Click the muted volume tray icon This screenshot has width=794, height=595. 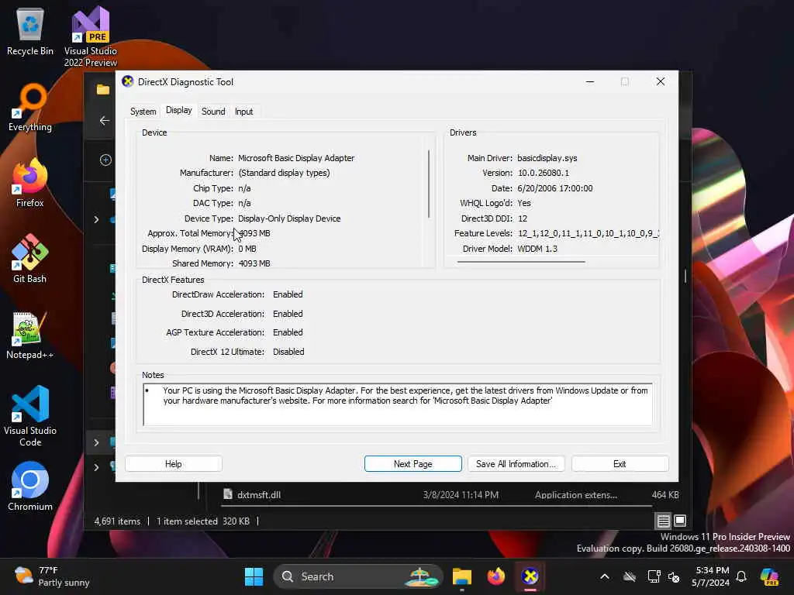click(x=674, y=576)
